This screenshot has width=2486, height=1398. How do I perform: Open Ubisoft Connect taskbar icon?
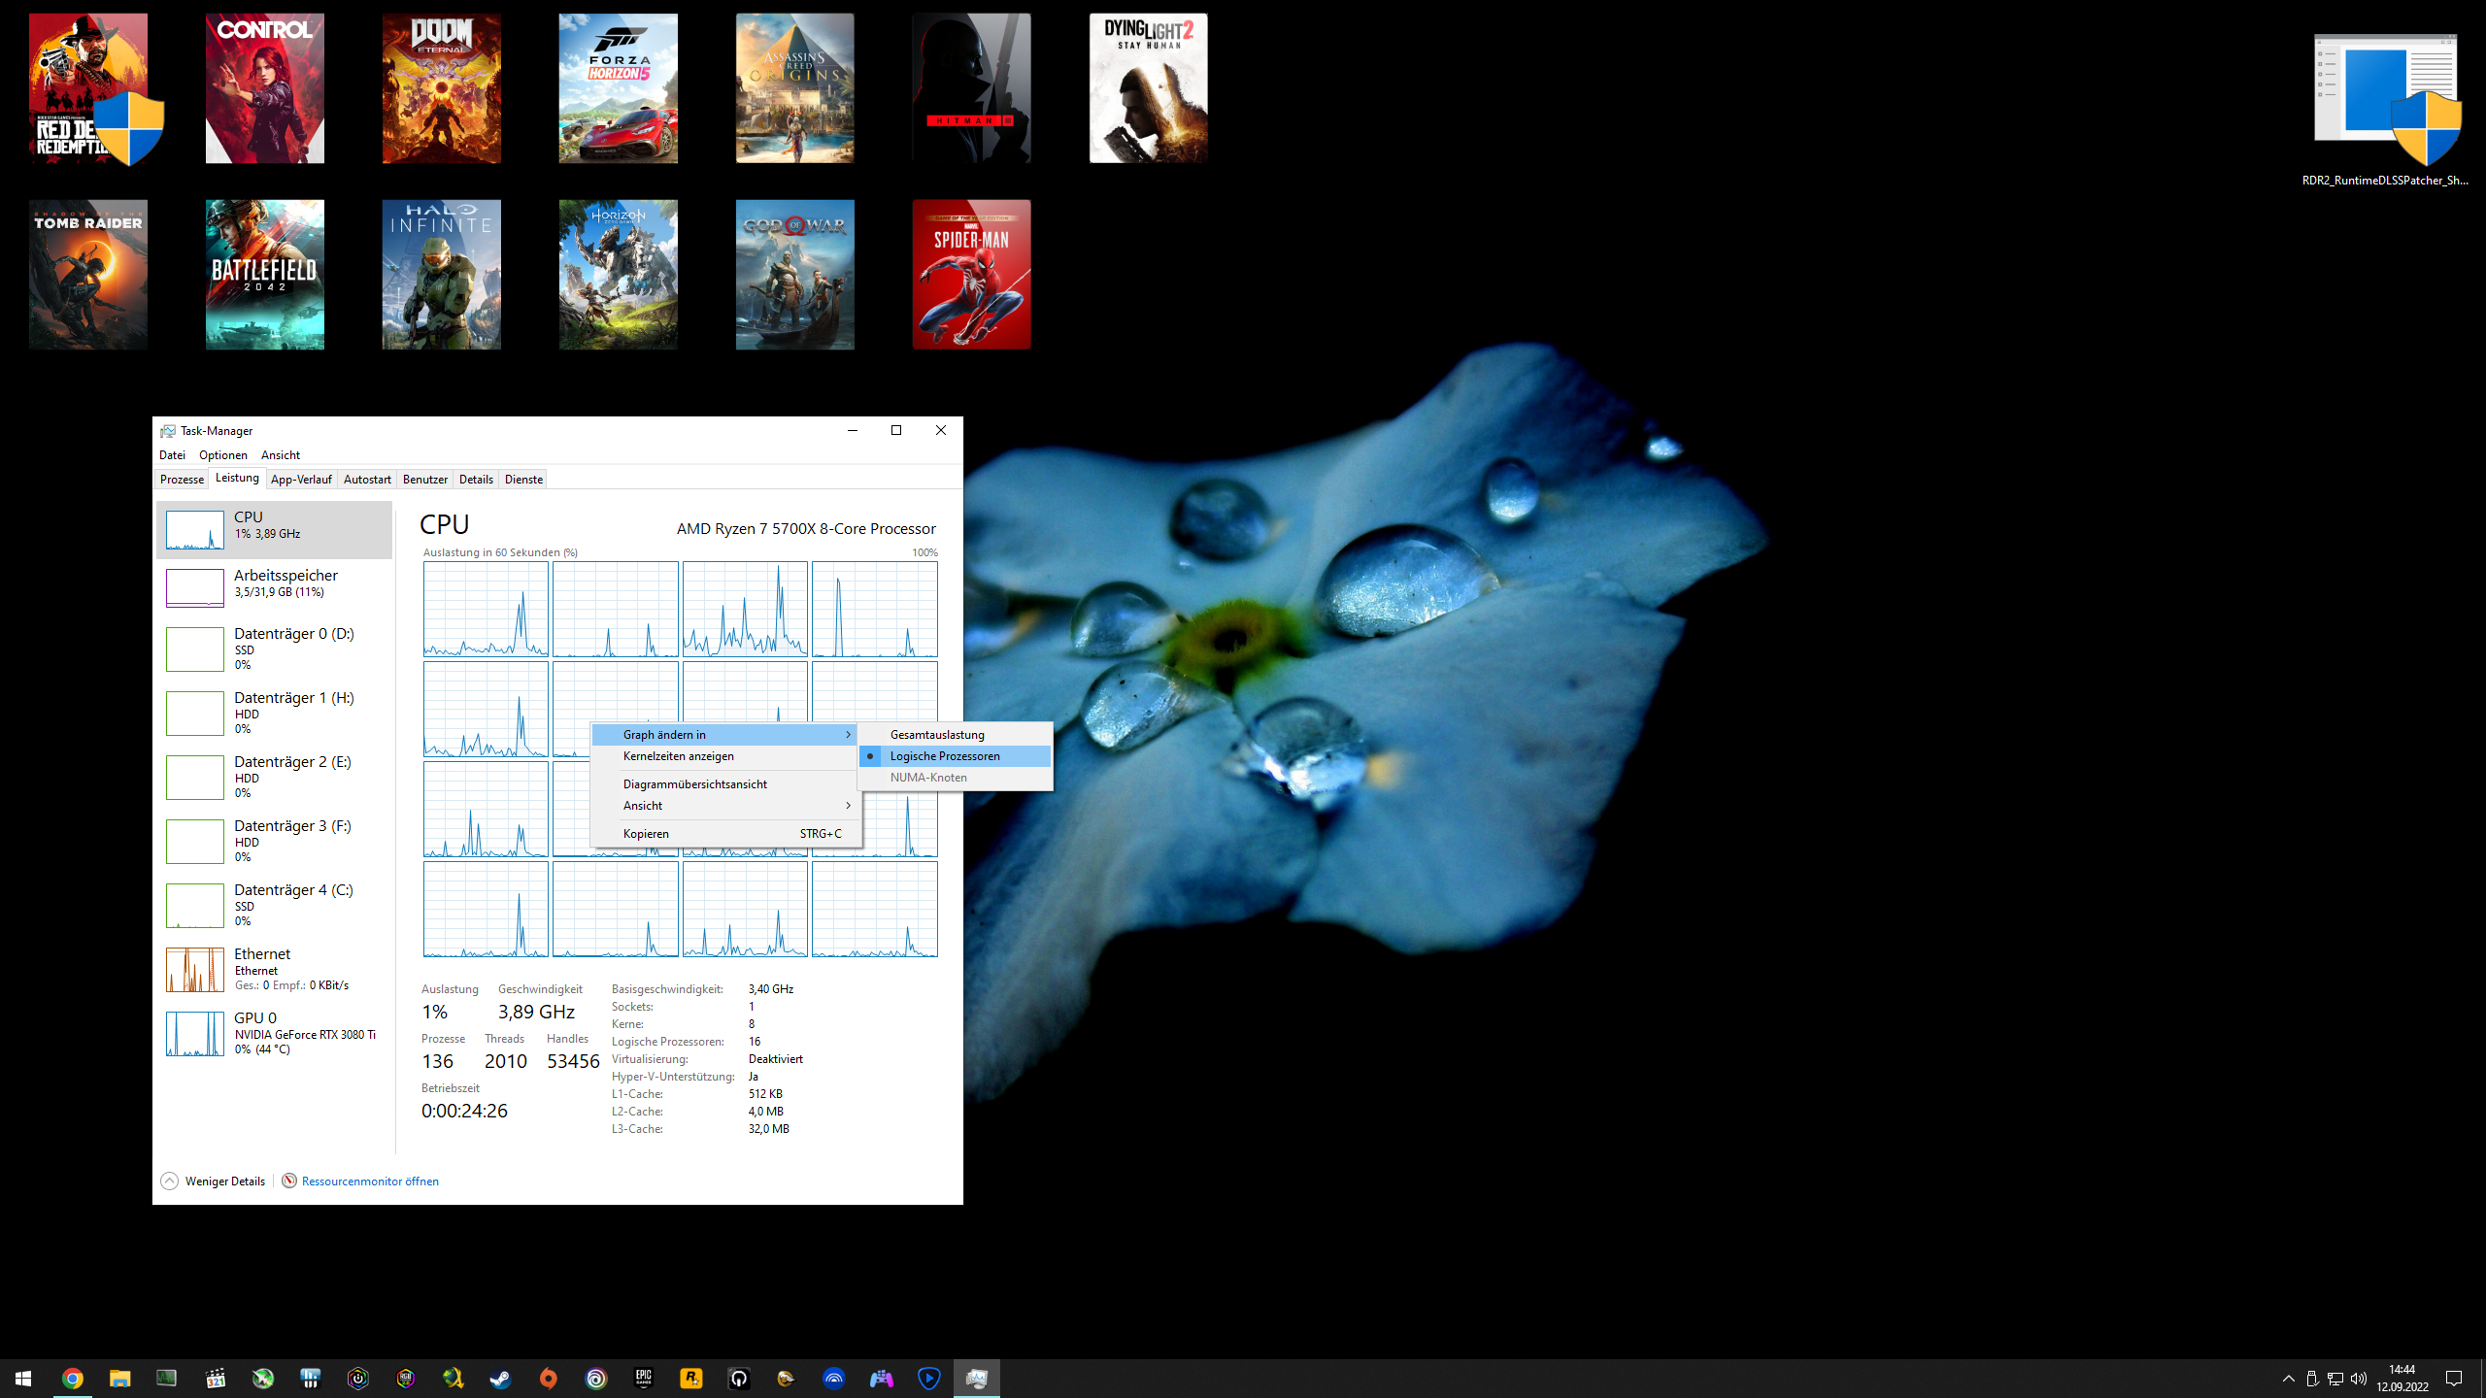[596, 1378]
